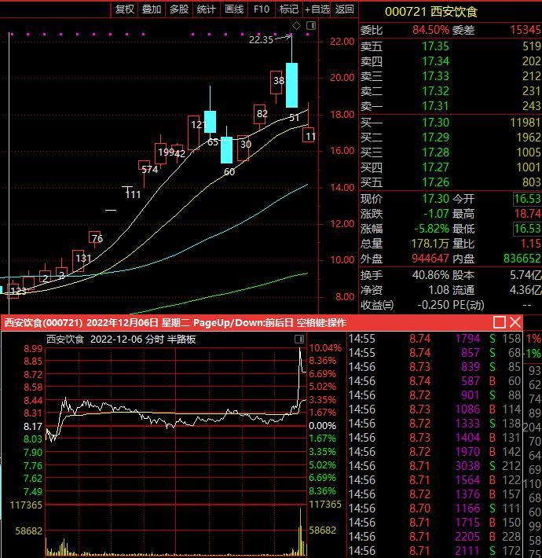Click tick row with volume 2205
The width and height of the screenshot is (542, 558).
[x=434, y=537]
